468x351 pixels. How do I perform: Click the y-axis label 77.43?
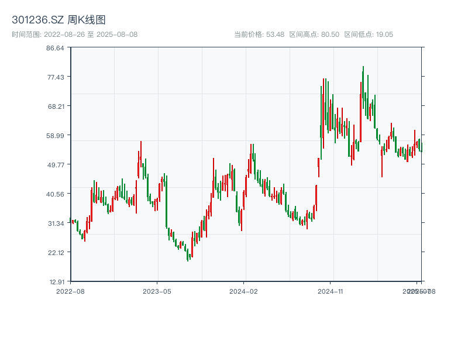(56, 77)
